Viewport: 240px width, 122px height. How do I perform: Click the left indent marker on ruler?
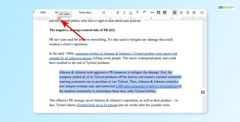click(x=59, y=19)
